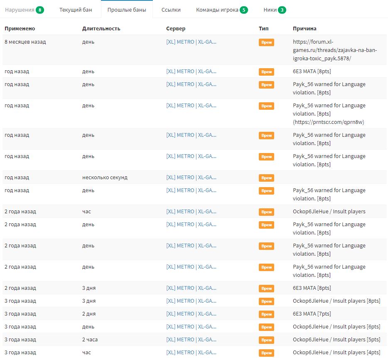Open server link in the [6pts] Insult players row
The height and width of the screenshot is (358, 388).
[x=191, y=327]
